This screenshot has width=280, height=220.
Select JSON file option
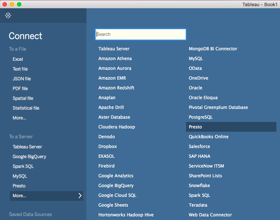pyautogui.click(x=22, y=79)
